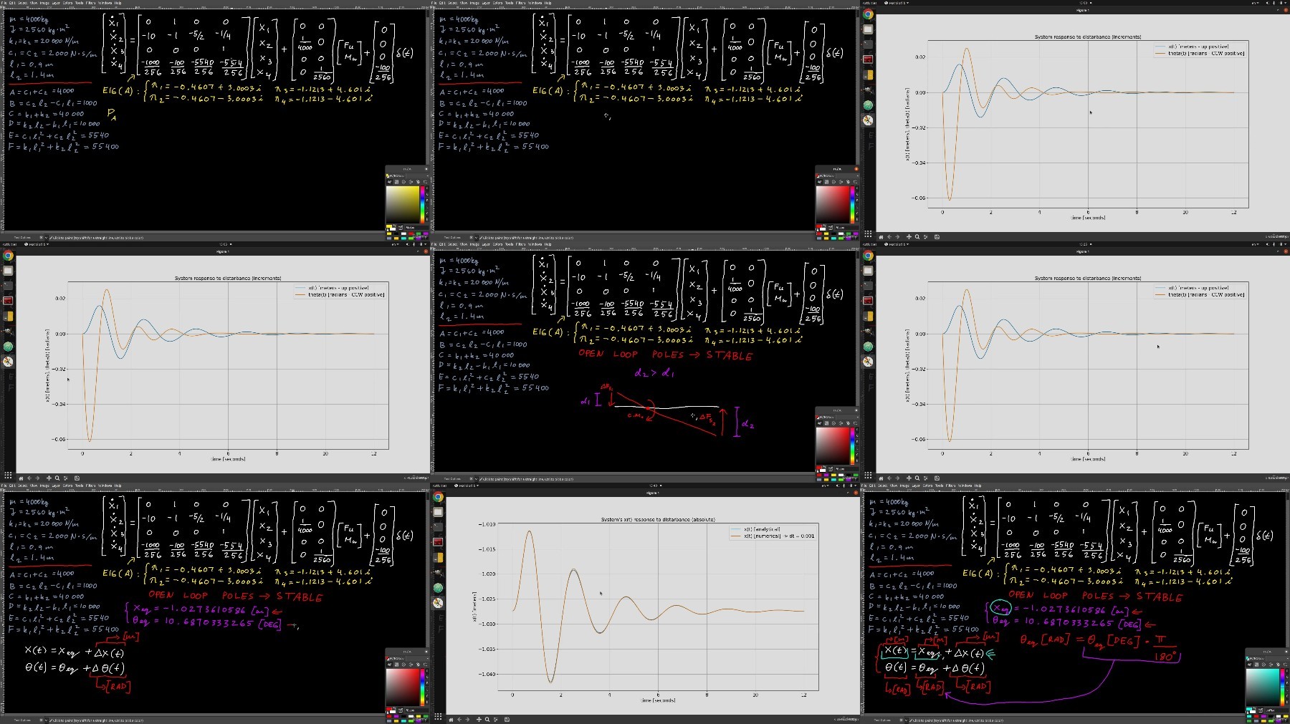
Task: Click legend entry 'x(t) [numerical] -> dt = 0.001'
Action: click(779, 536)
